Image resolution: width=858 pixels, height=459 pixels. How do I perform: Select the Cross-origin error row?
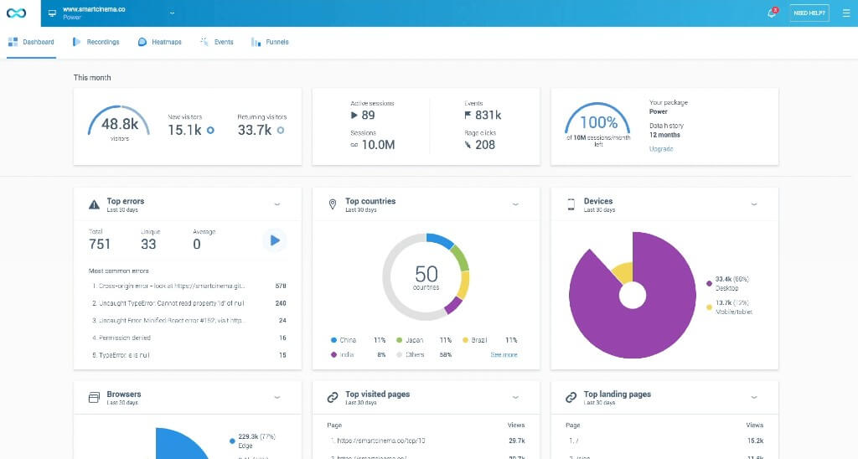188,286
